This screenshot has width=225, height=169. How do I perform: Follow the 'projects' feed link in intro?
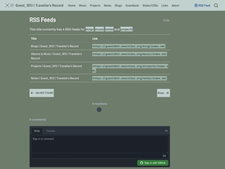[126, 29]
